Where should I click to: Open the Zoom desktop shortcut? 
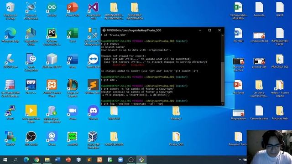[x=73, y=113]
